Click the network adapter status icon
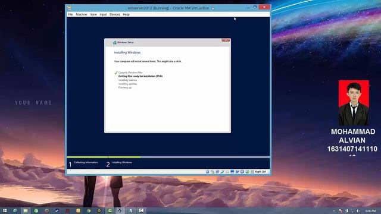This screenshot has width=381, height=214. [x=217, y=172]
